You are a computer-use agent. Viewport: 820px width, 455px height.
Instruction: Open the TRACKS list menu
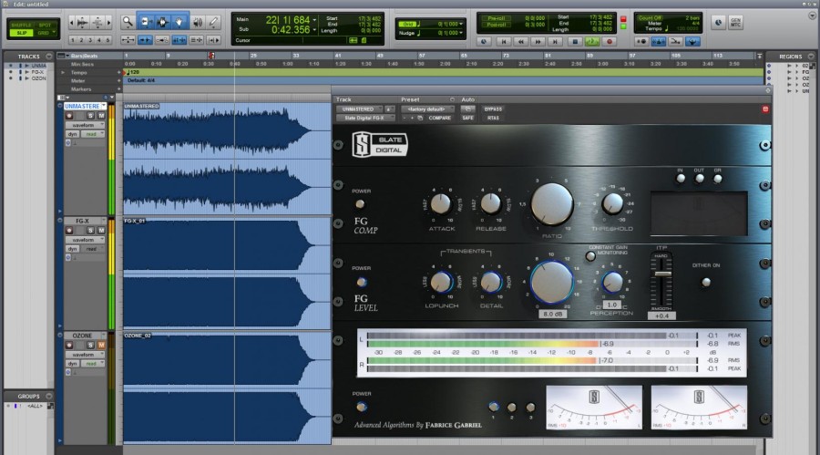[x=48, y=56]
